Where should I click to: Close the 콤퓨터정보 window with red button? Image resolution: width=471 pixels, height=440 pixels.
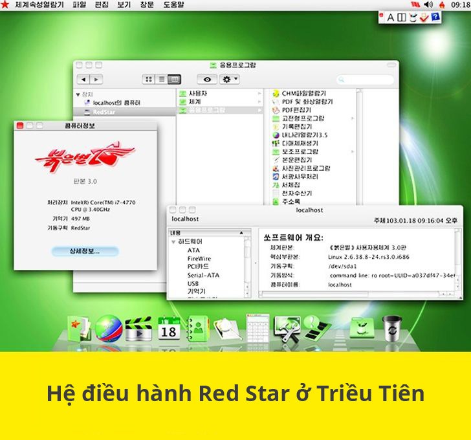[x=20, y=126]
